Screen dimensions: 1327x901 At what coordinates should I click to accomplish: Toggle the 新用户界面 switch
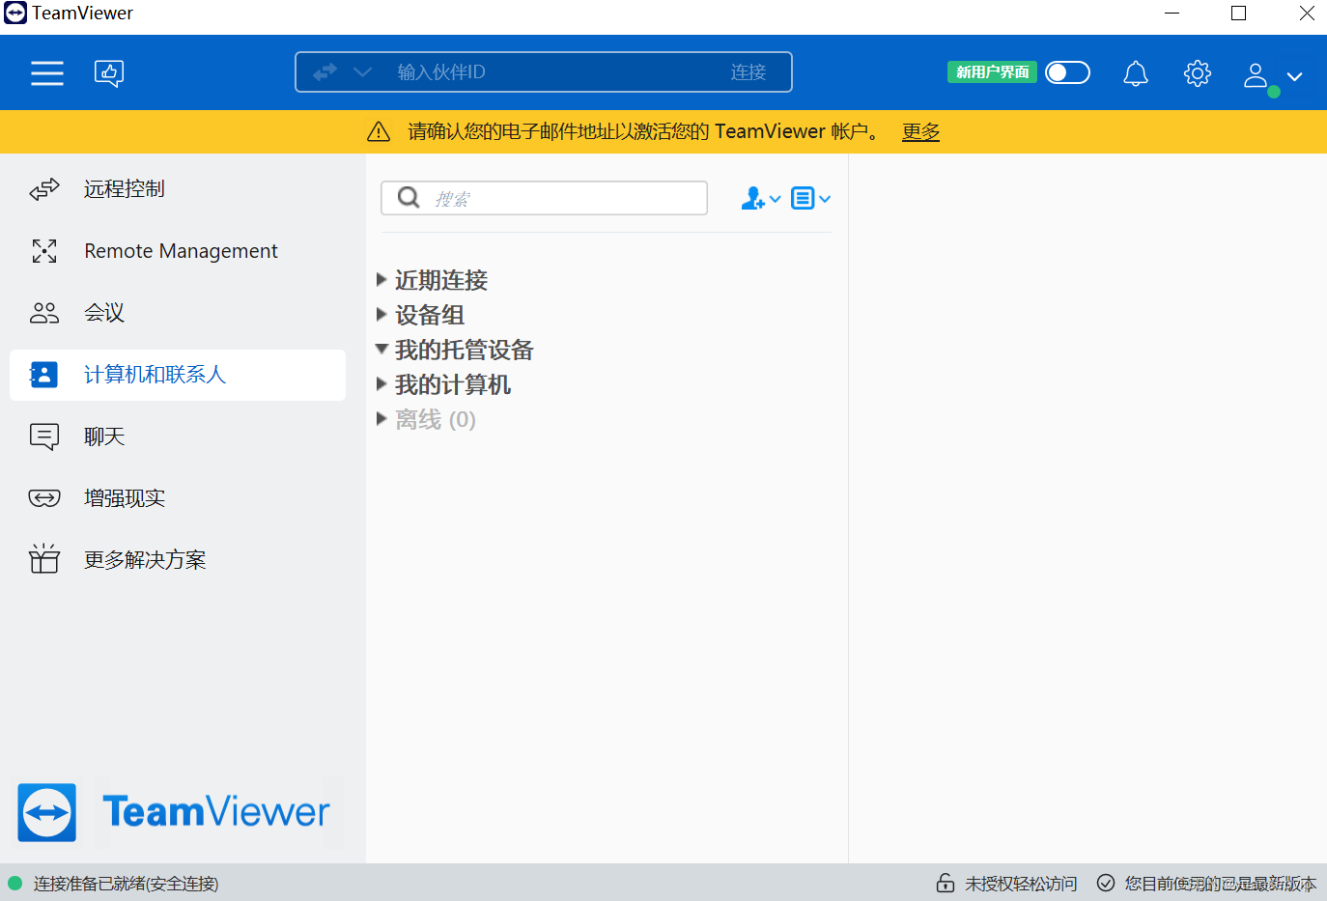(x=1068, y=72)
